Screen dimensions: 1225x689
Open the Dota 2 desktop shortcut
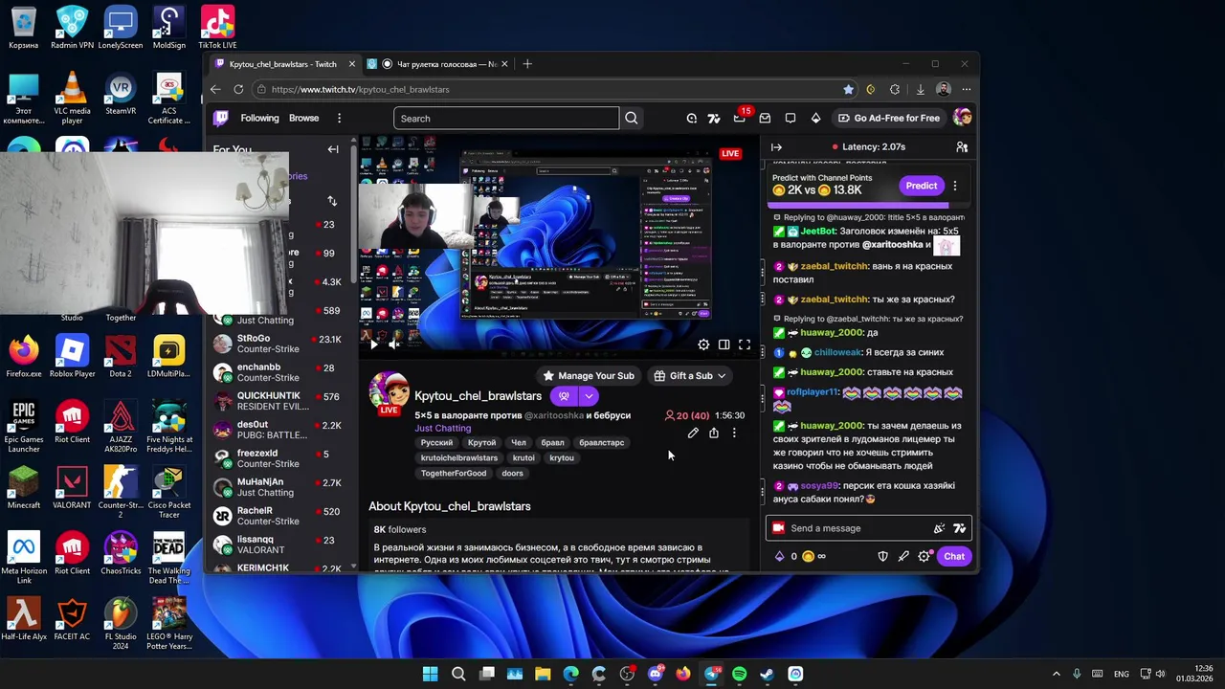coord(121,356)
